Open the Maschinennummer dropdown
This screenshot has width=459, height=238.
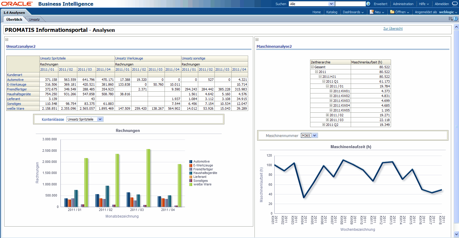pyautogui.click(x=314, y=136)
